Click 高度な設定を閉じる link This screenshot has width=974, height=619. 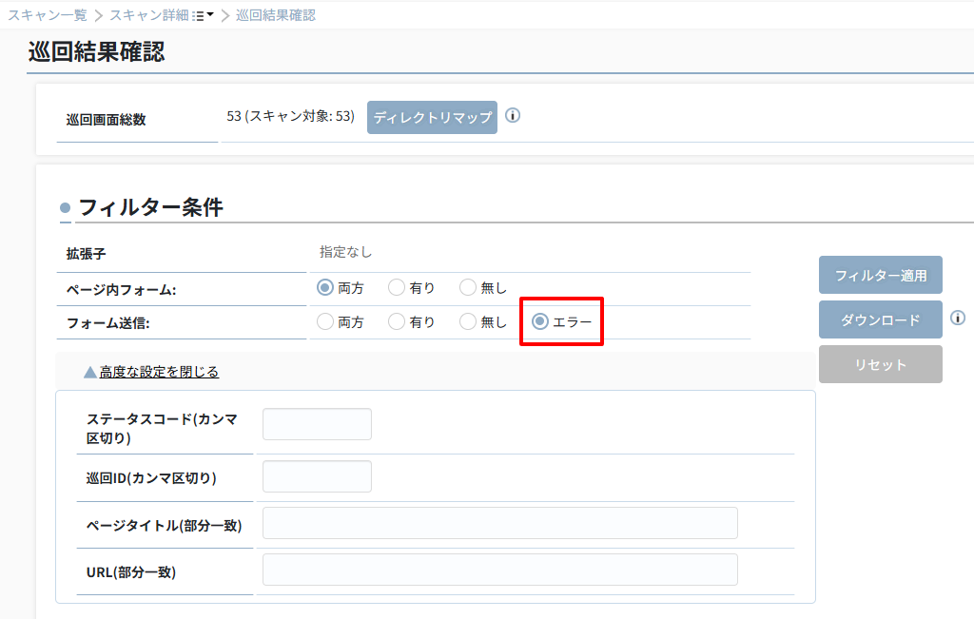[159, 372]
